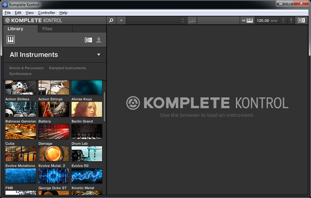Image resolution: width=311 pixels, height=198 pixels.
Task: Click the instrument list scrollbar
Action: [x=104, y=107]
